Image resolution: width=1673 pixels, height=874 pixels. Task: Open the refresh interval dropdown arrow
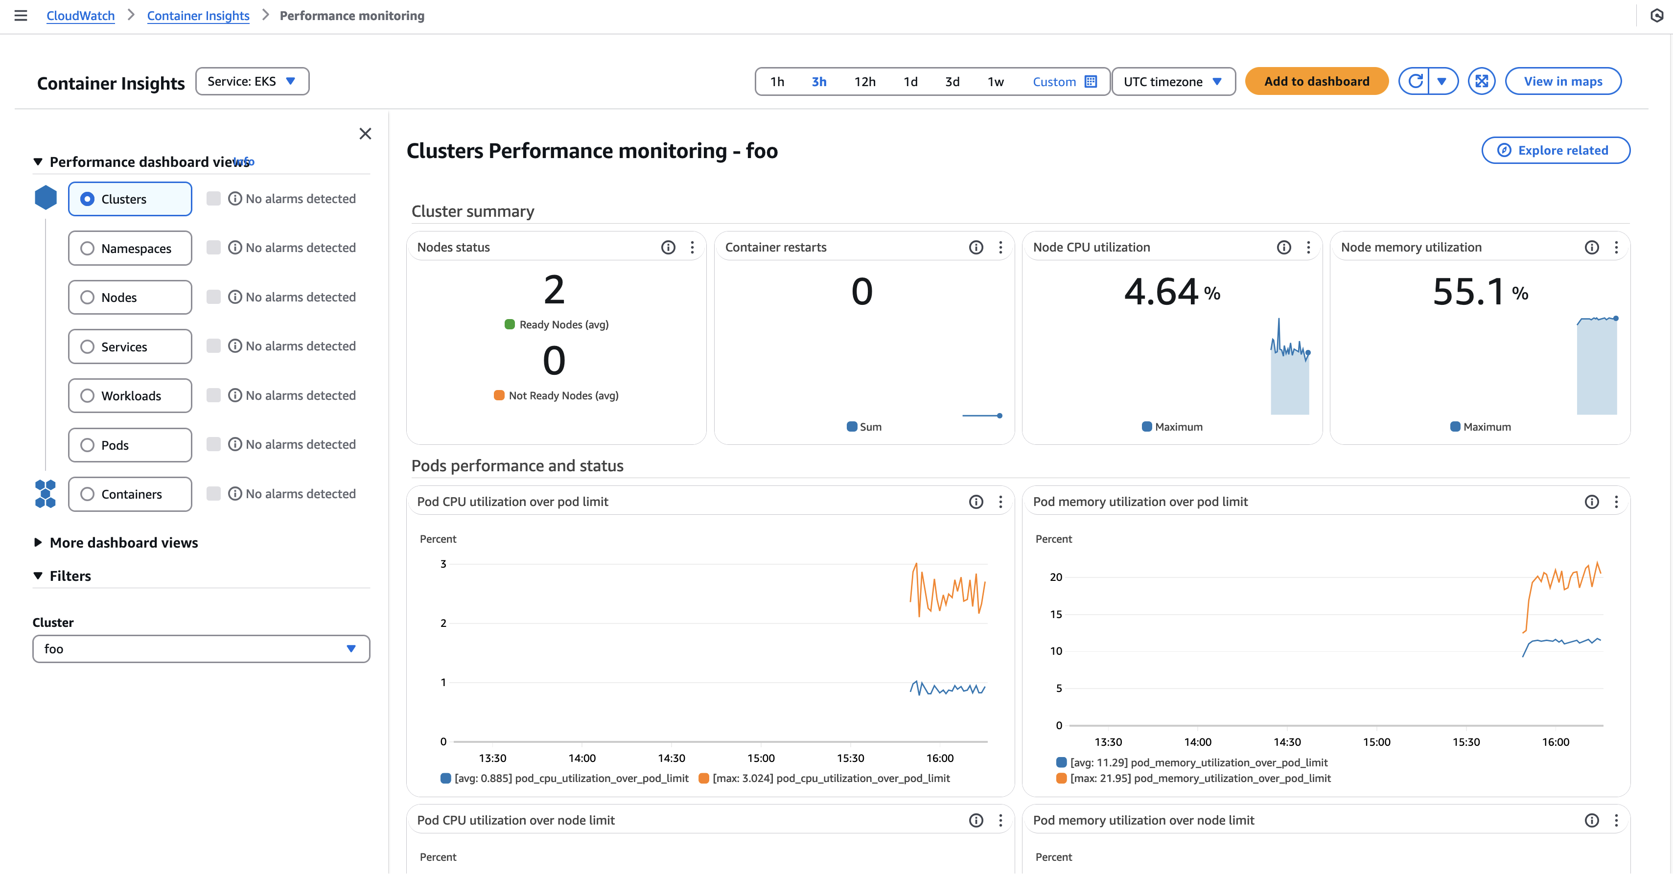(1442, 81)
